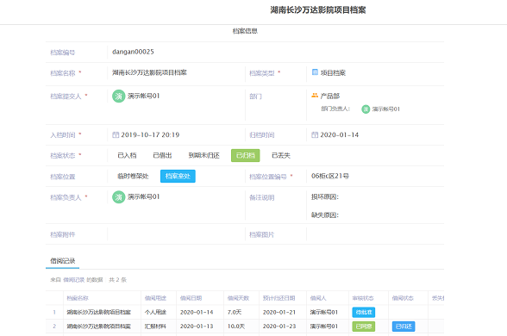Click the expected return date 2020-01-21

(279, 313)
